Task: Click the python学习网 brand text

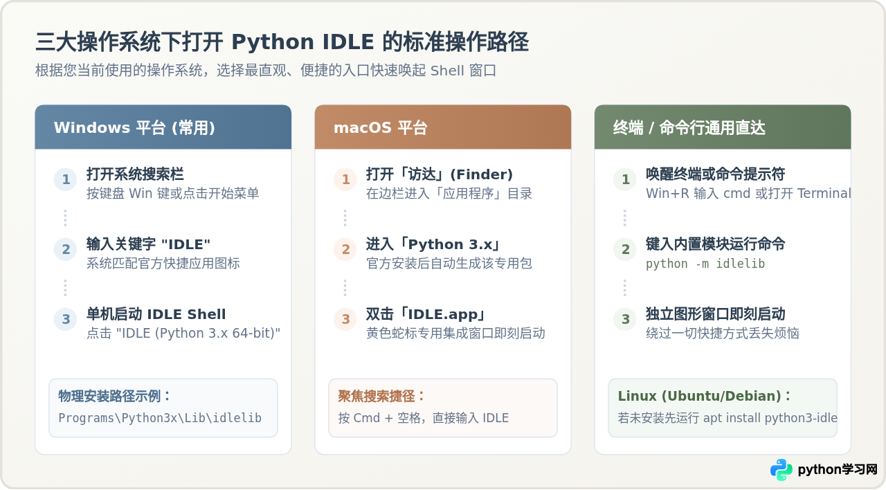Action: coord(838,470)
